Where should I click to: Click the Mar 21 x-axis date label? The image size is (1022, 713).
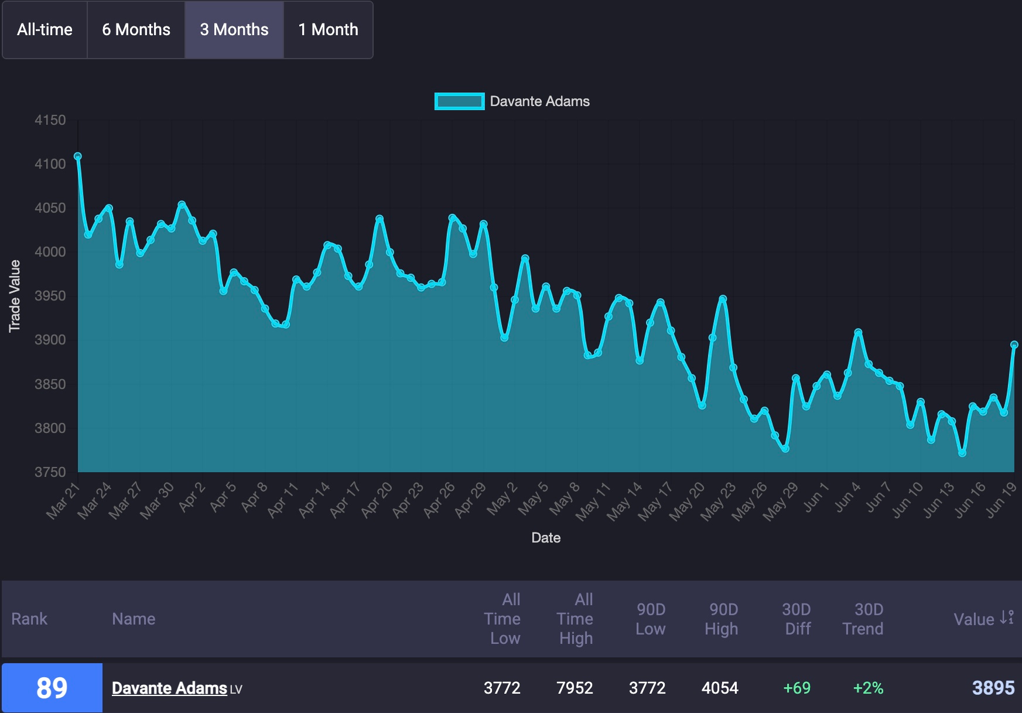point(63,502)
